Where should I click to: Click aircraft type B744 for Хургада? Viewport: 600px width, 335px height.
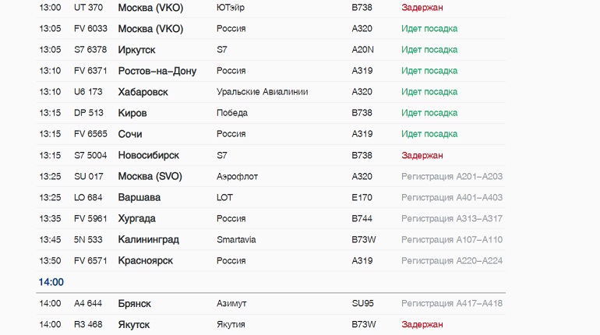click(362, 218)
